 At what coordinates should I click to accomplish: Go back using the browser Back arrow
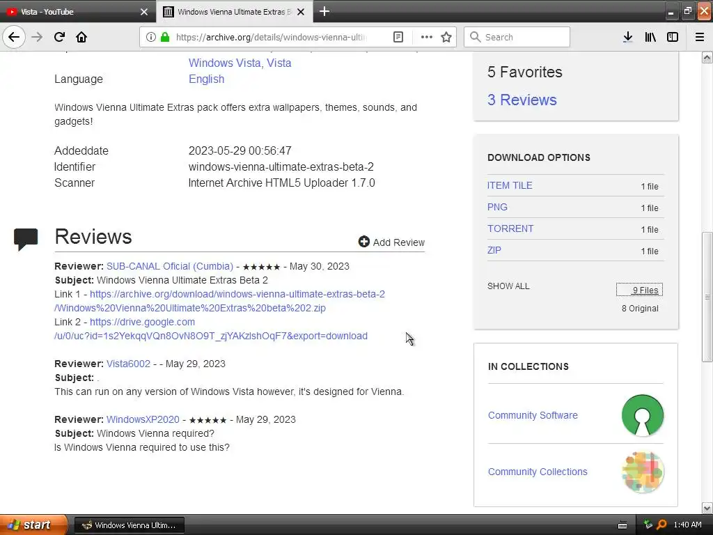coord(14,37)
